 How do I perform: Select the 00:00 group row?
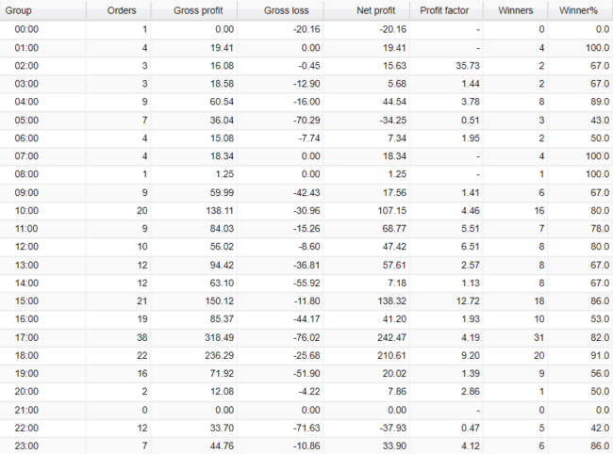tap(26, 29)
